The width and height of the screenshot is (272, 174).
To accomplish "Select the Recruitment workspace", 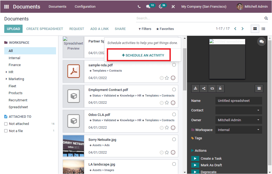I will coord(18,100).
